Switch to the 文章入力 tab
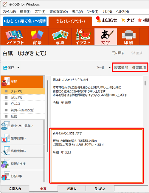Viewport: 149px width, 193px height. coord(15,189)
